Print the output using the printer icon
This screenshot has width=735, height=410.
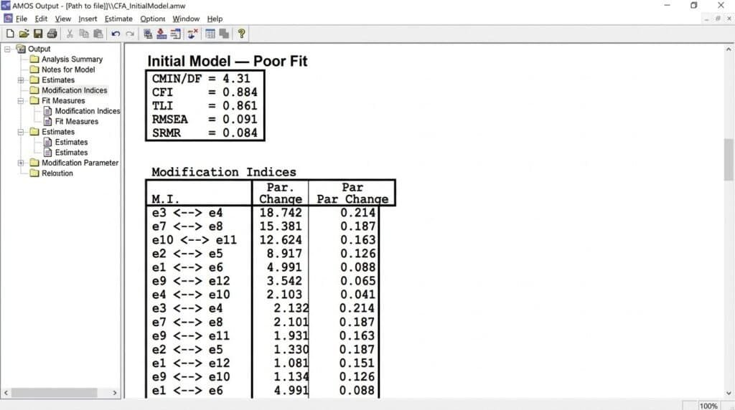pos(52,34)
